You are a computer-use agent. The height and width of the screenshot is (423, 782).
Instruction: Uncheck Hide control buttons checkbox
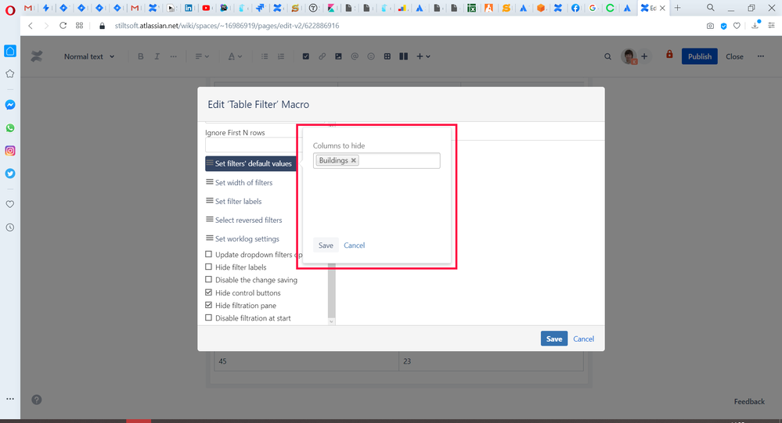pos(208,292)
